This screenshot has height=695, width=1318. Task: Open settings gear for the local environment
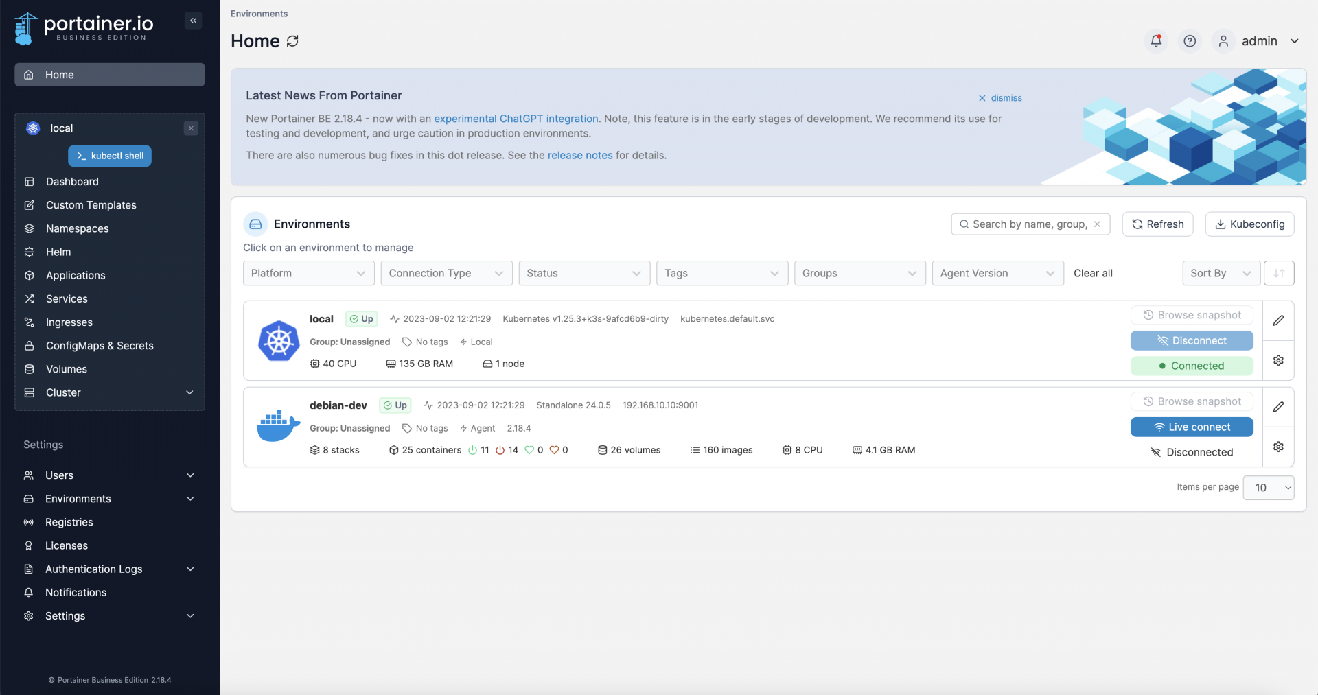point(1278,360)
